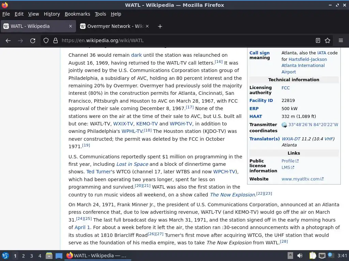Open the View menu

pos(33,14)
